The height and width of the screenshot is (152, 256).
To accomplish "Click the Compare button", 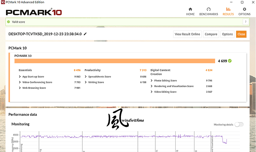I will point(211,34).
